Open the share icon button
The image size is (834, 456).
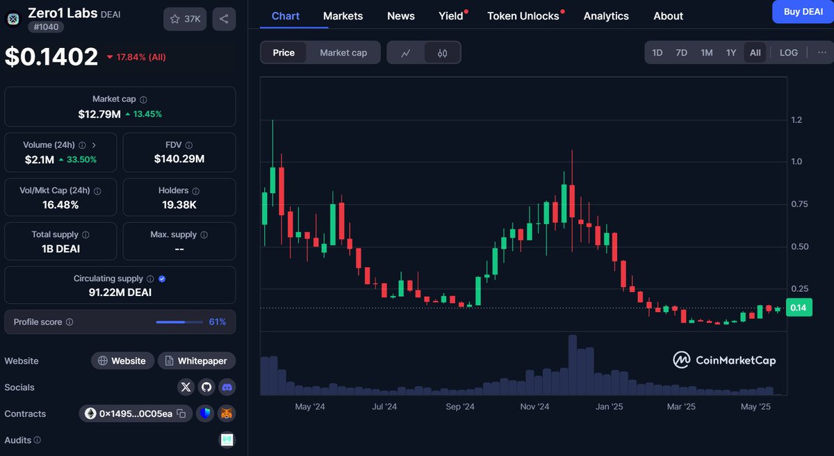(224, 19)
